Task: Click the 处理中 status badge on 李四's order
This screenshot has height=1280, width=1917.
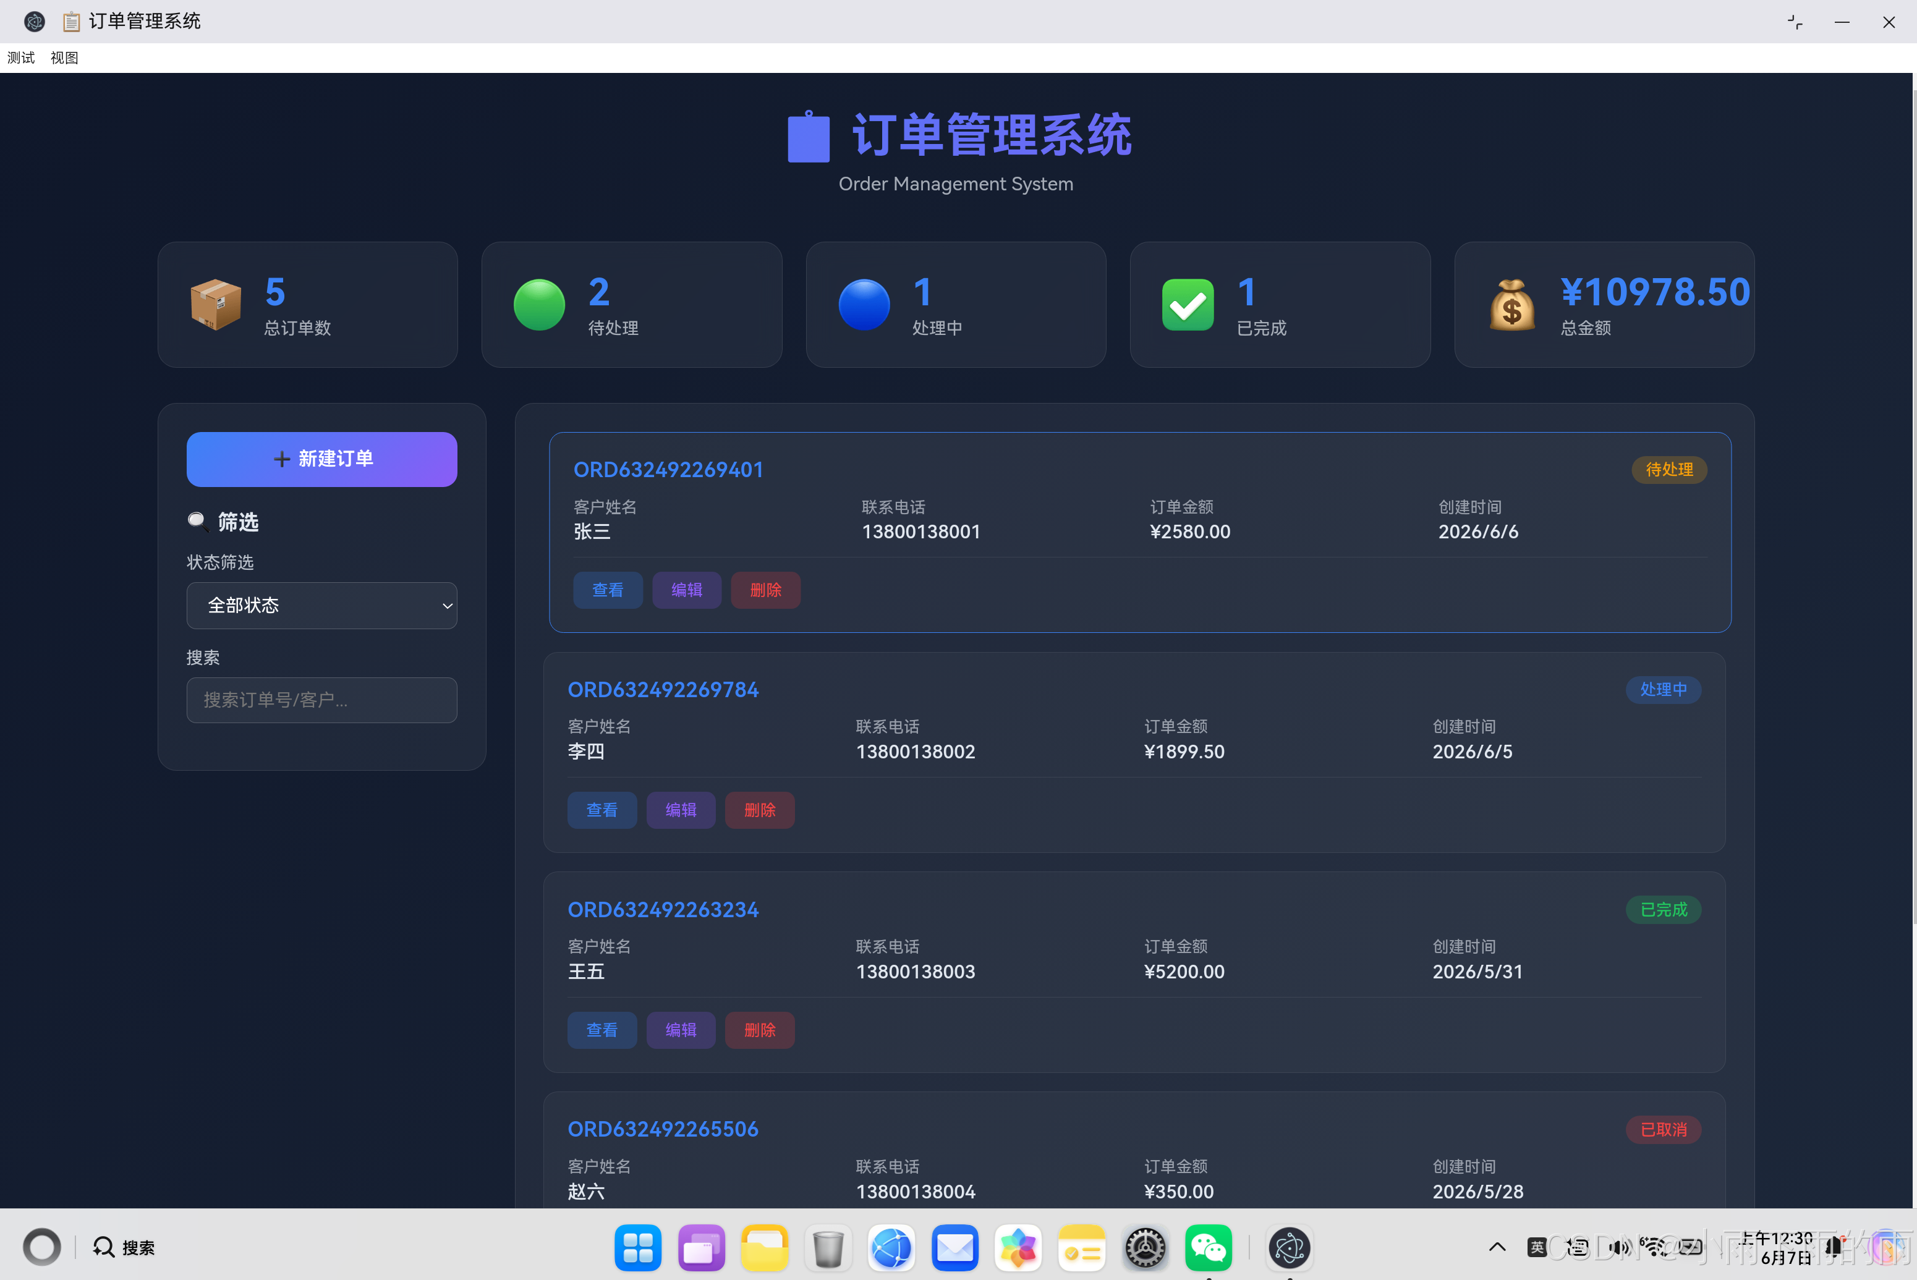Action: click(x=1664, y=690)
